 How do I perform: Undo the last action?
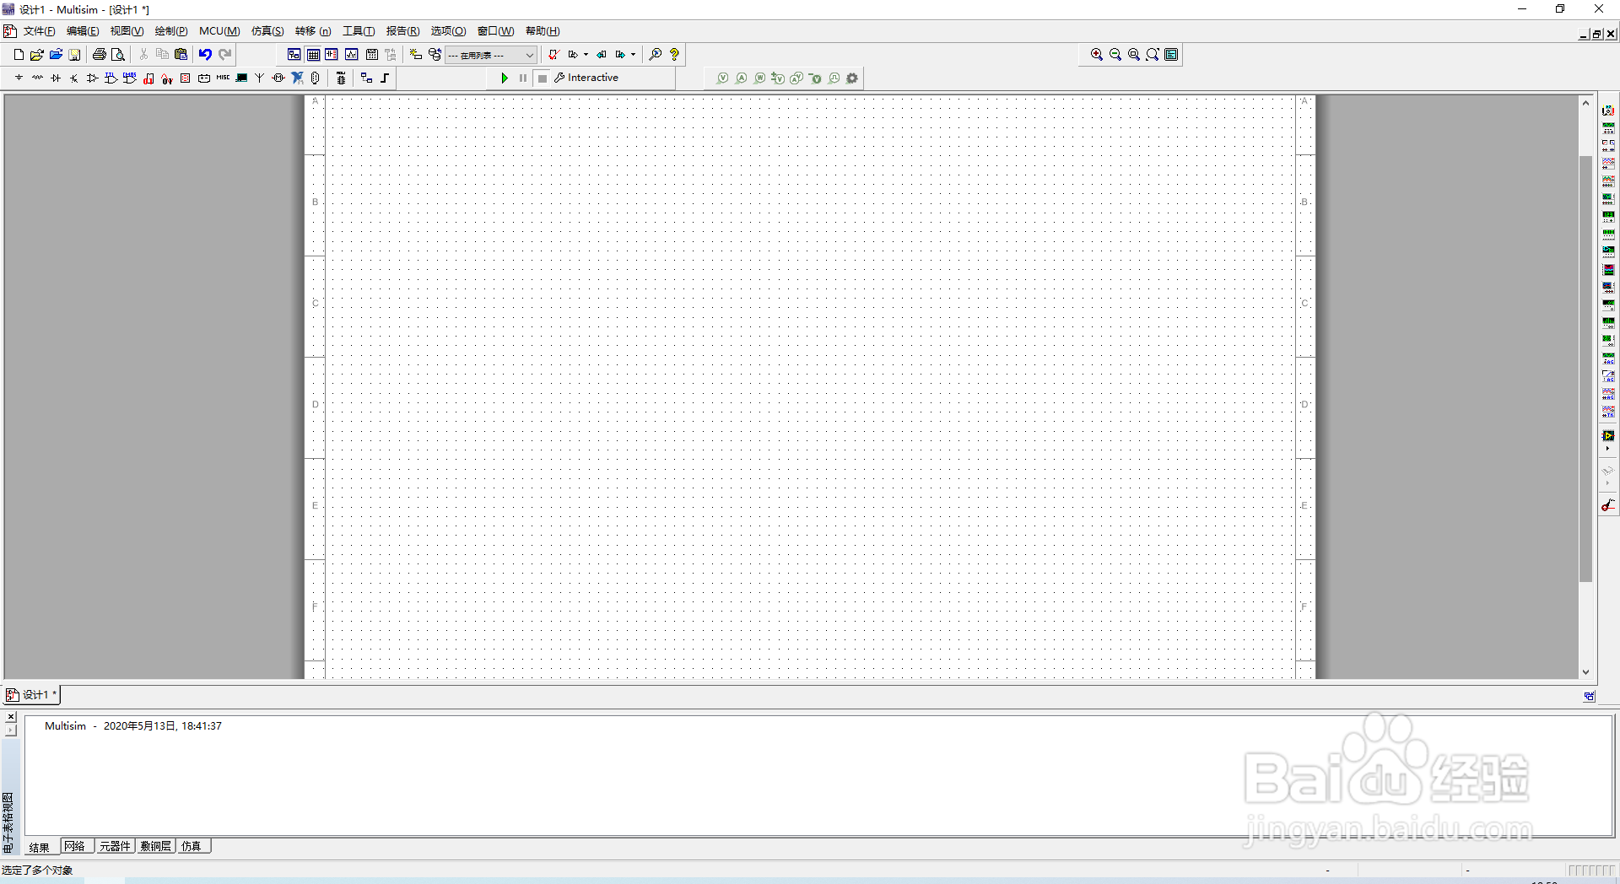[205, 55]
